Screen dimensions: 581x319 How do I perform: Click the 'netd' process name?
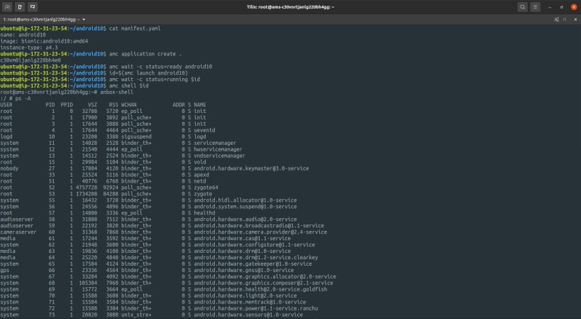coord(200,181)
